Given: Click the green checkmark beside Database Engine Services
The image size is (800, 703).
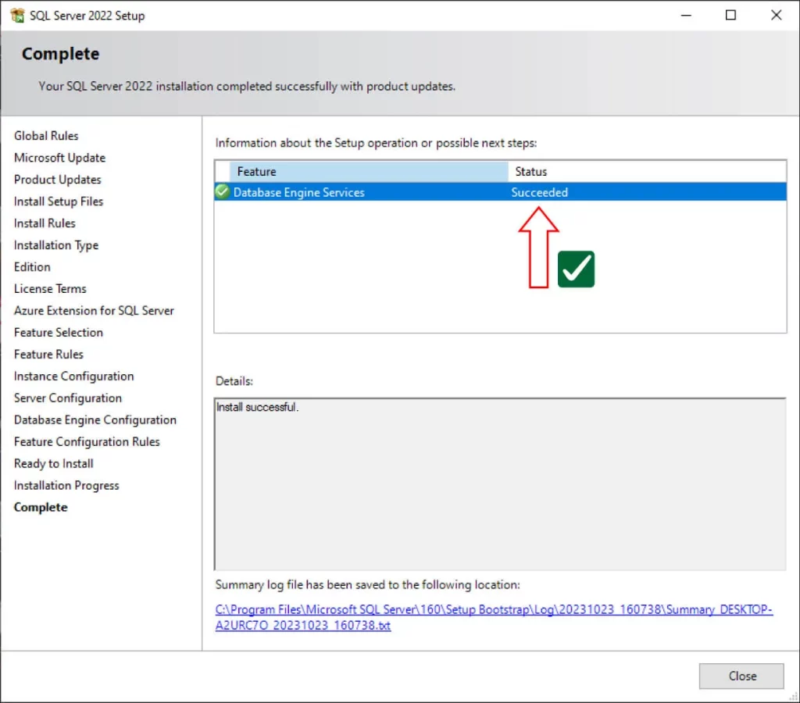Looking at the screenshot, I should [222, 191].
